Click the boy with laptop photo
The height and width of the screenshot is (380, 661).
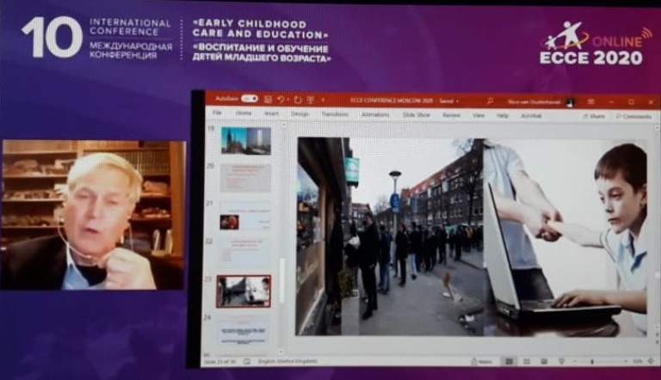point(565,238)
